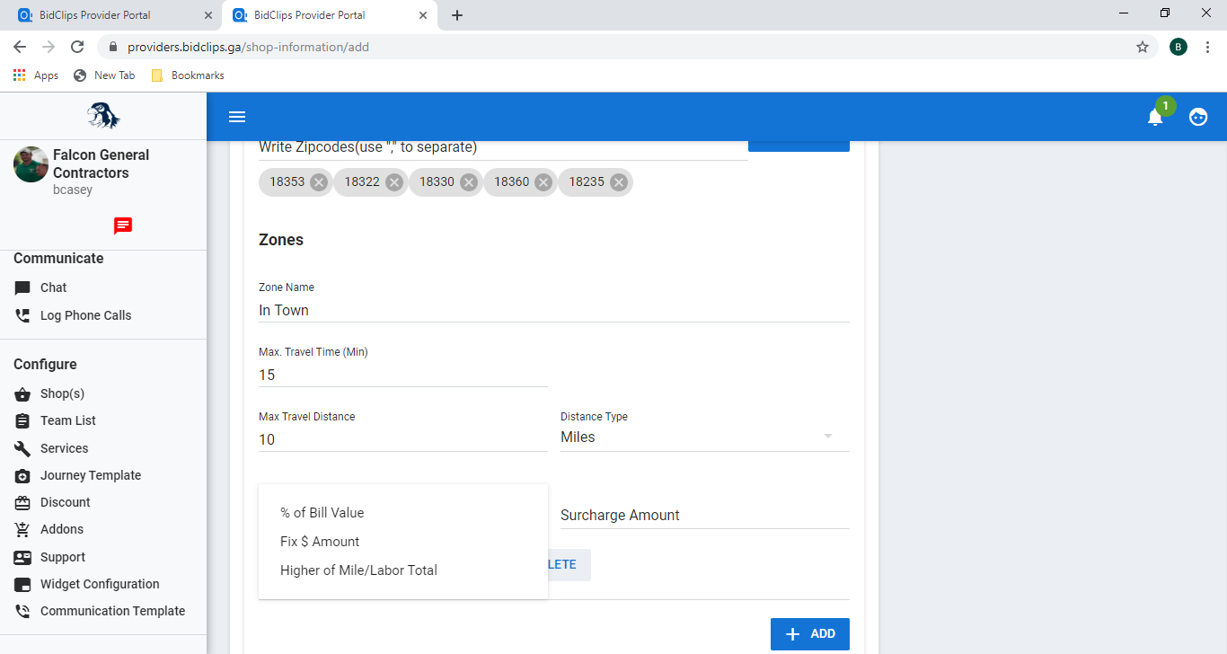
Task: Click the Falcon logo at sidebar top
Action: click(103, 115)
